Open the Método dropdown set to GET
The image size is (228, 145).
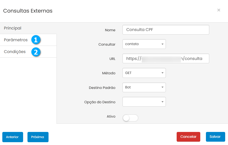coord(144,73)
